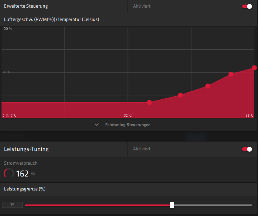Click the 162 W power reading

click(26, 174)
